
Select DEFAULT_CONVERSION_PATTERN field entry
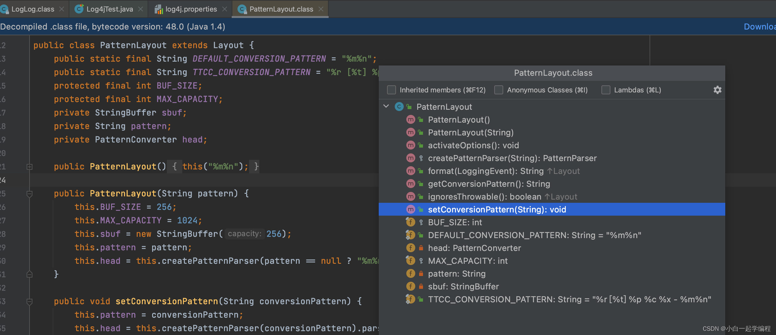[552, 235]
